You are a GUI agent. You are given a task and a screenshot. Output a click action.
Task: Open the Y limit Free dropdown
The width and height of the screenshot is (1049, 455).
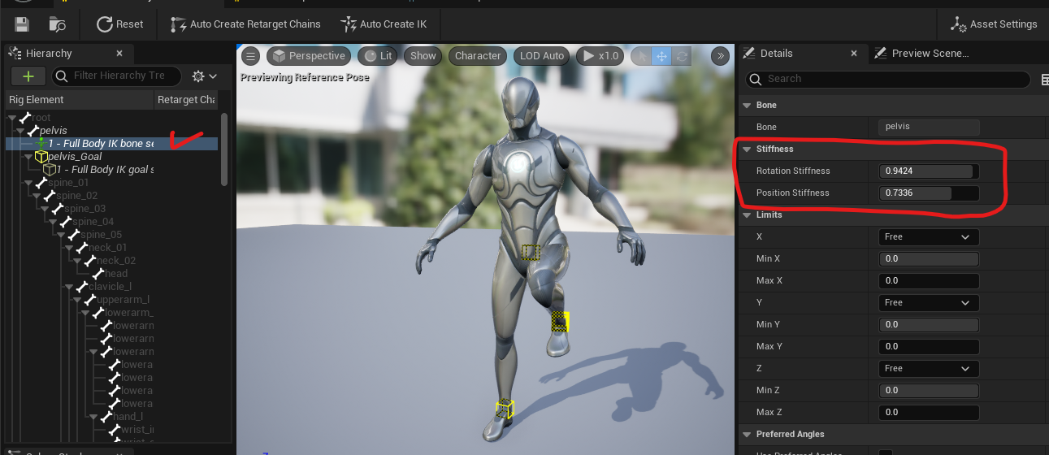929,302
